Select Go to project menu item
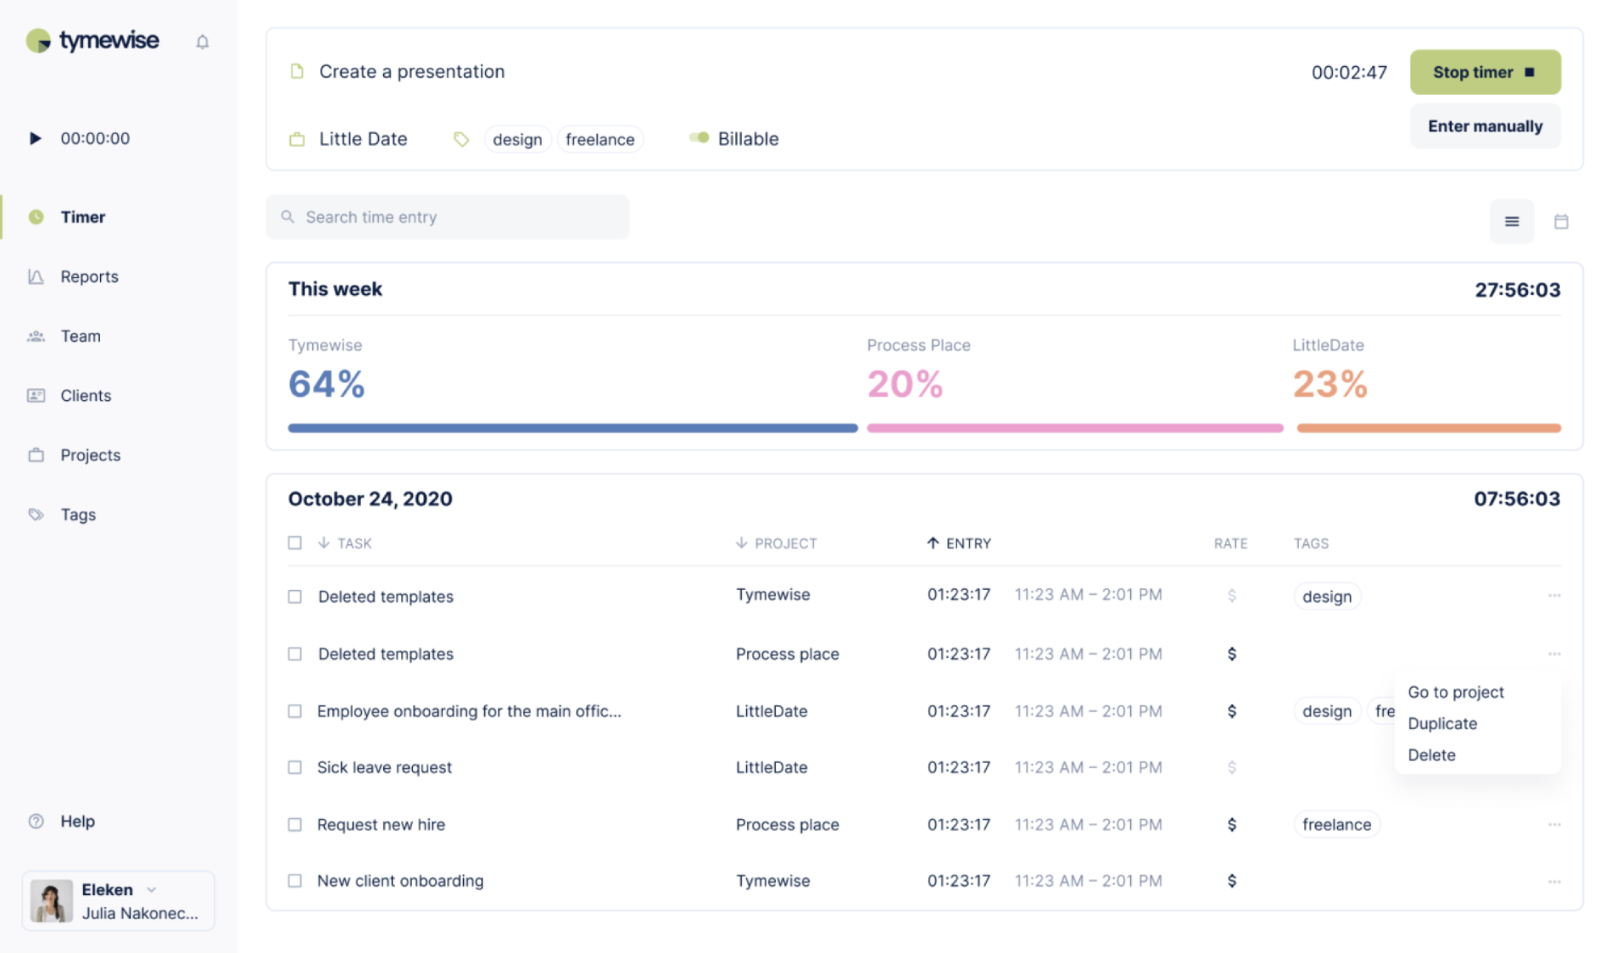 (1456, 693)
